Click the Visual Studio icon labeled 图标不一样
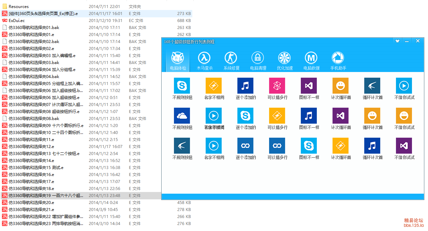This screenshot has width=428, height=231. pyautogui.click(x=309, y=86)
